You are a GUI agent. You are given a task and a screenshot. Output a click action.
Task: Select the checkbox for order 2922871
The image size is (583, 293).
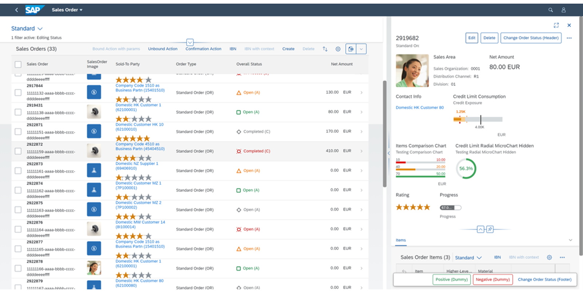pos(18,131)
